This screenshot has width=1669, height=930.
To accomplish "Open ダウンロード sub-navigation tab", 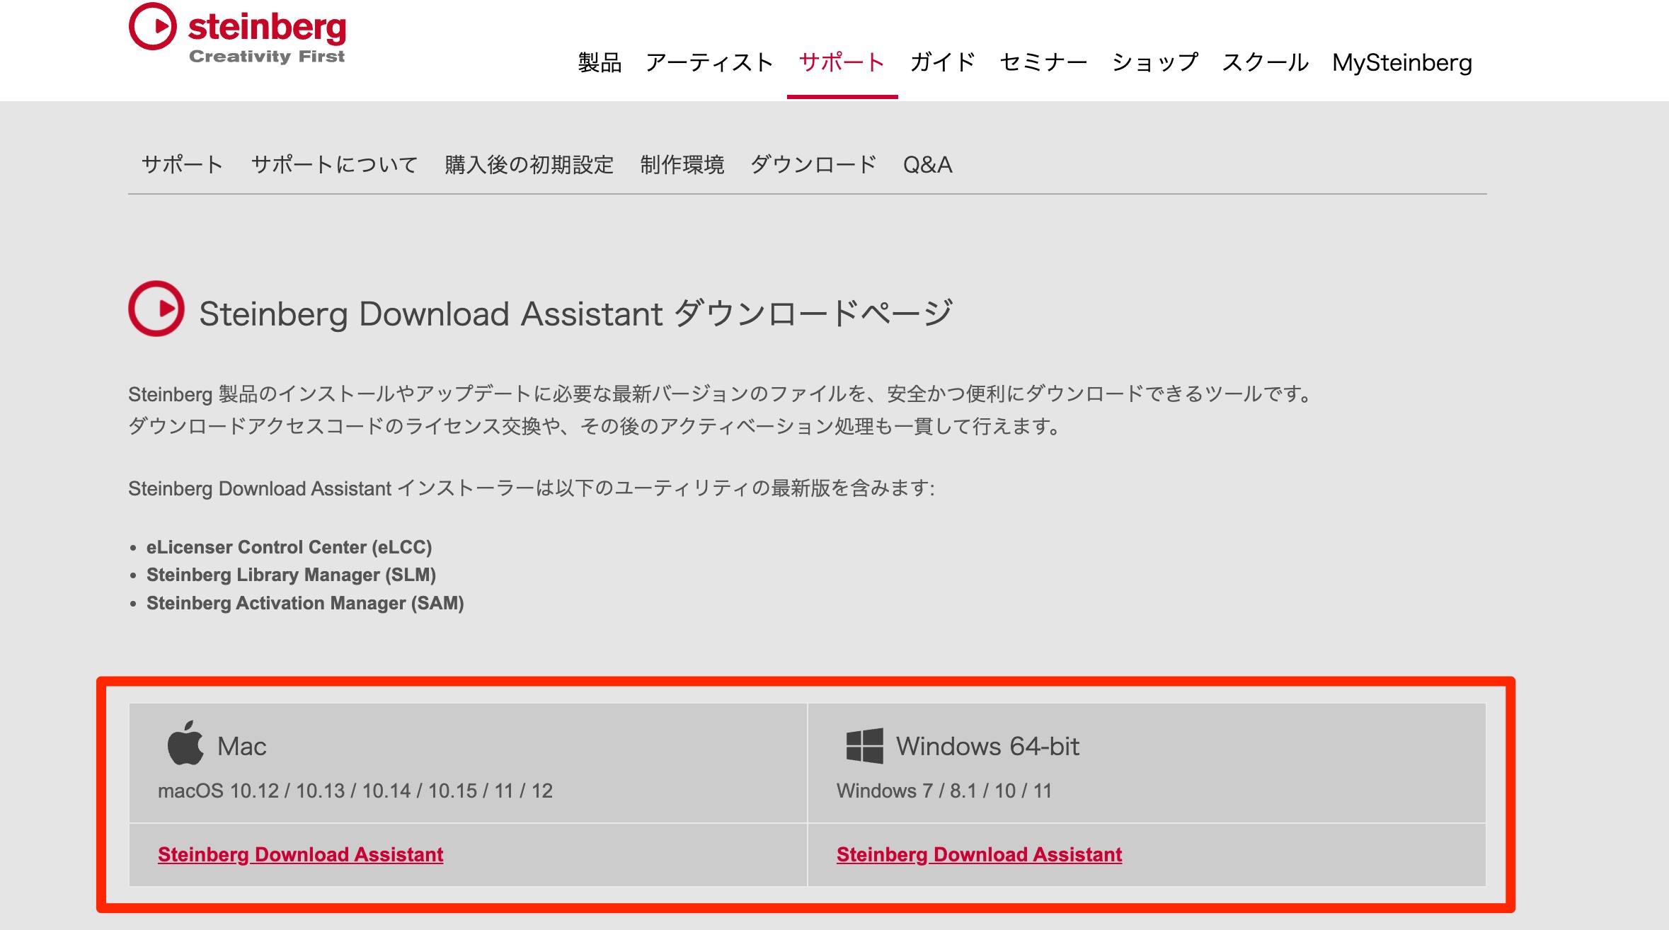I will tap(813, 164).
